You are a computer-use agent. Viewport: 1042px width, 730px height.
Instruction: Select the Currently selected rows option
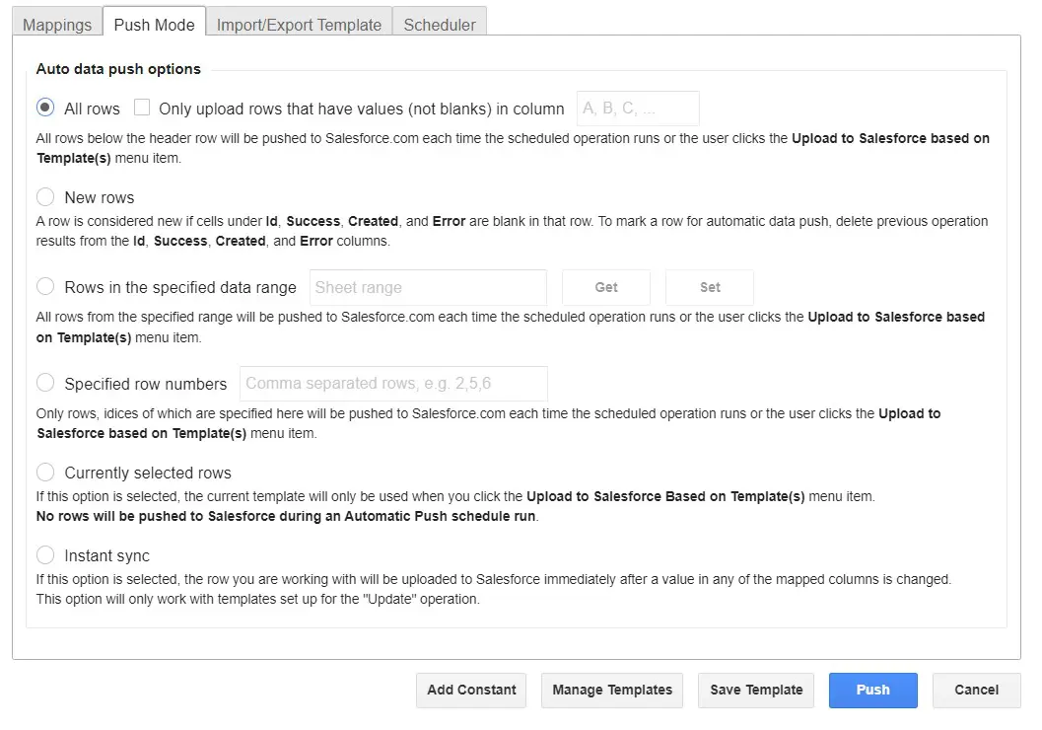[45, 473]
